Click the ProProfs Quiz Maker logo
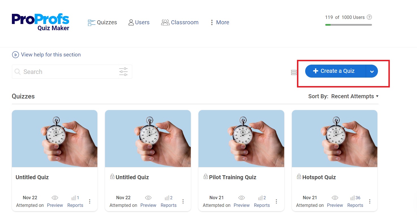Screen dimensions: 417x217 point(40,22)
